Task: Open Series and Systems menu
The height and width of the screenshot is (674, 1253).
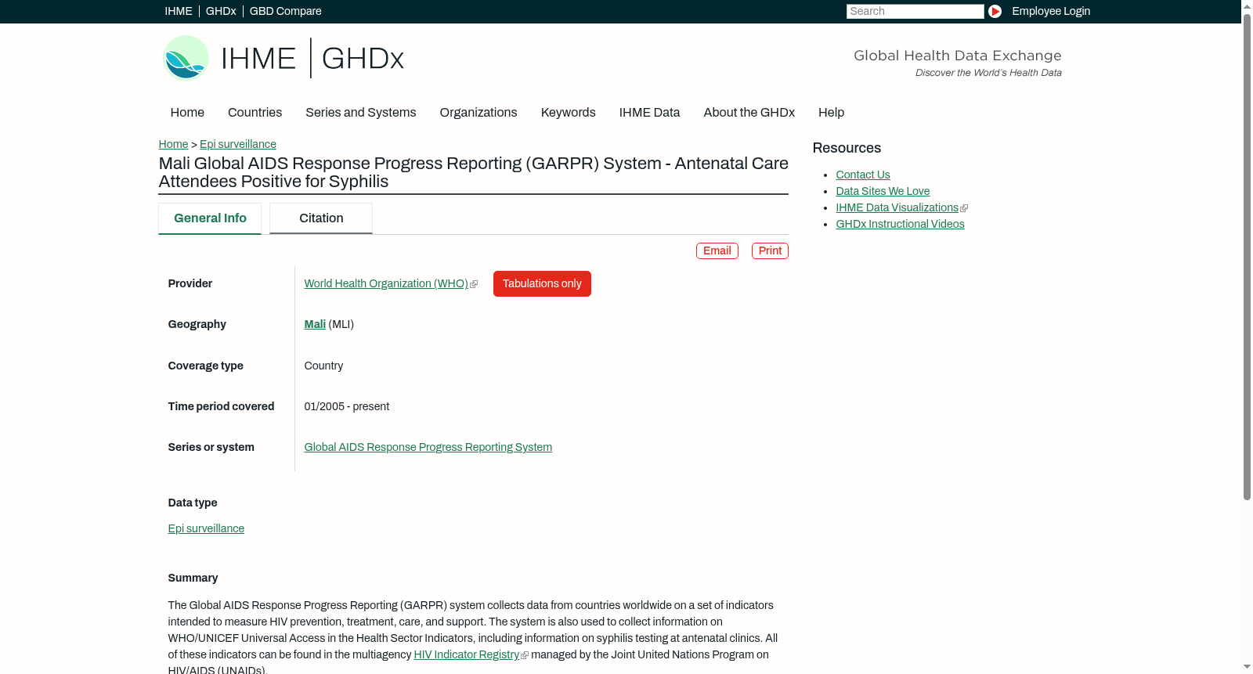Action: tap(360, 112)
